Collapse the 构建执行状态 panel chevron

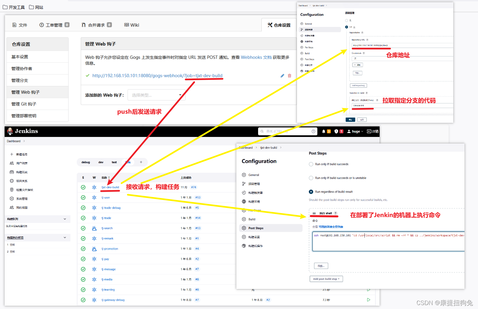(x=65, y=237)
